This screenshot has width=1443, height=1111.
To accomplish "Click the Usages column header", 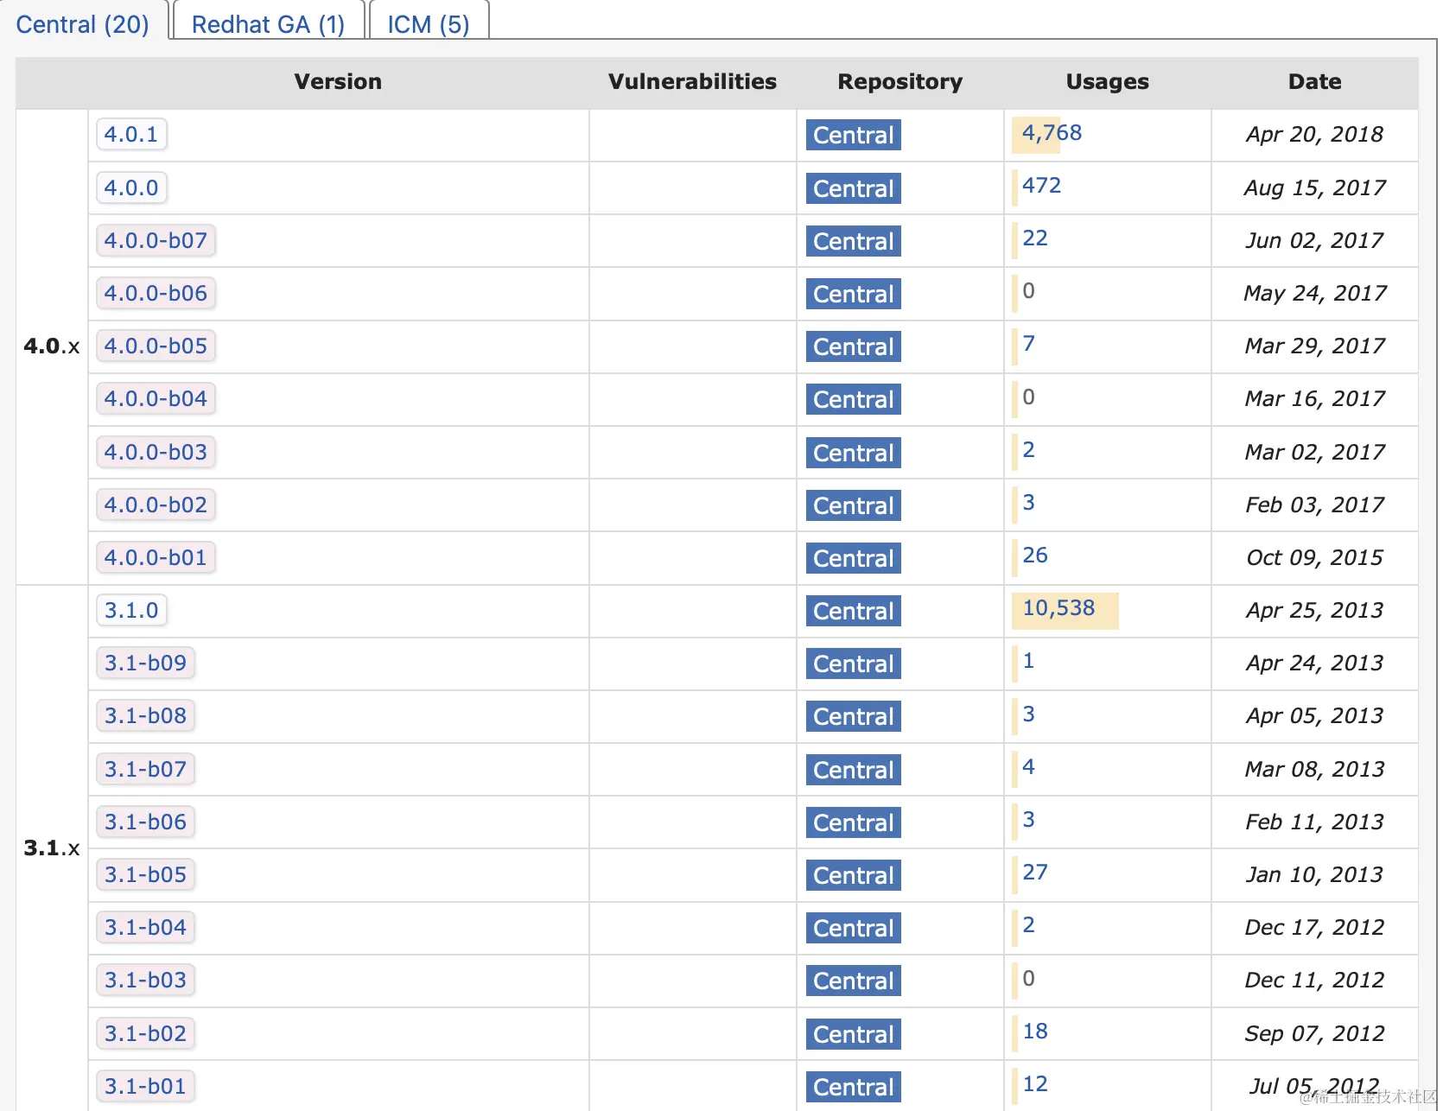I will point(1107,82).
